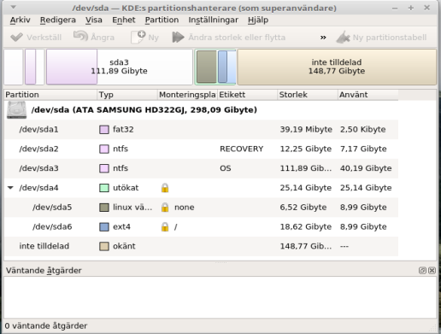The height and width of the screenshot is (334, 441).
Task: Click the Verkställ (apply) checkmark icon
Action: pyautogui.click(x=16, y=38)
